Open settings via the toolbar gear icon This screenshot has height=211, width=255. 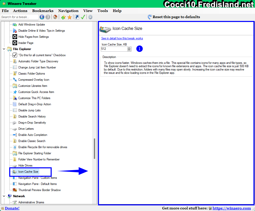pyautogui.click(x=90, y=17)
